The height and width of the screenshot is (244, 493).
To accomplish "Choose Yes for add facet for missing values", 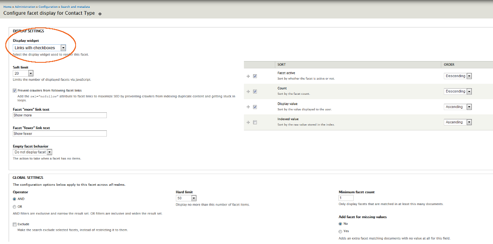I will [x=340, y=231].
